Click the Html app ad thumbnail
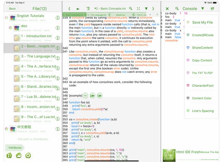The width and height of the screenshot is (223, 162). [x=169, y=155]
